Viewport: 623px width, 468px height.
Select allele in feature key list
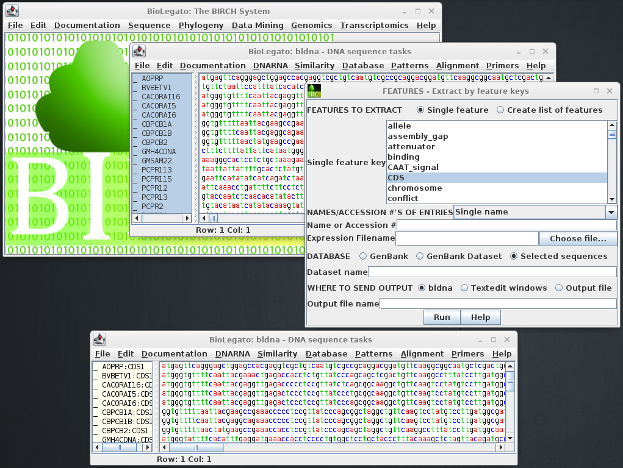[497, 126]
